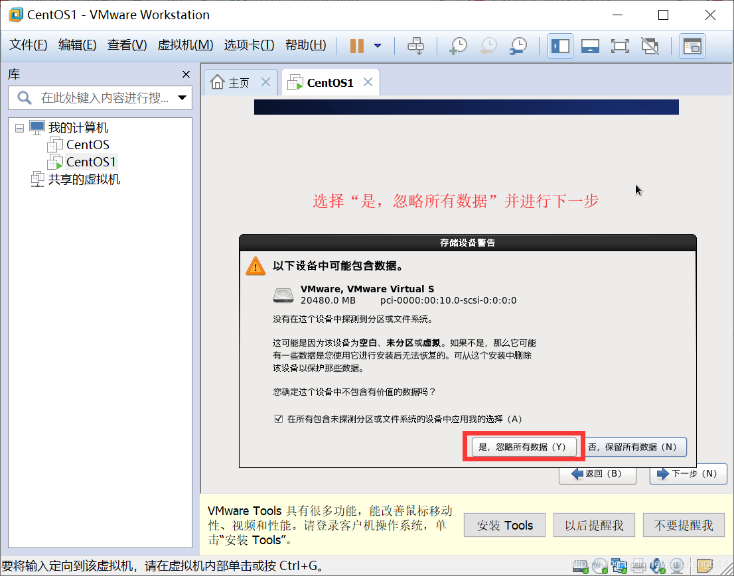Send Ctrl+Alt+Del to the VM
734x576 pixels.
(415, 46)
